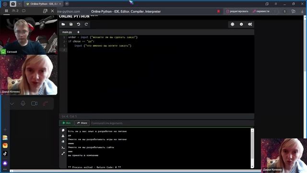Clear the console with the eraser icon
The width and height of the screenshot is (307, 173).
pyautogui.click(x=63, y=141)
